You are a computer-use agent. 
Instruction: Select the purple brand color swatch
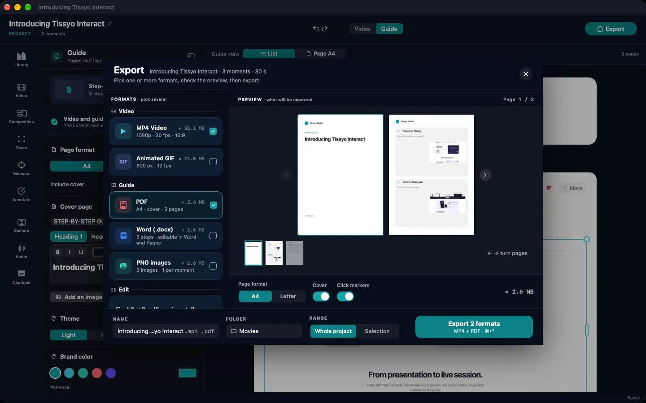[111, 373]
